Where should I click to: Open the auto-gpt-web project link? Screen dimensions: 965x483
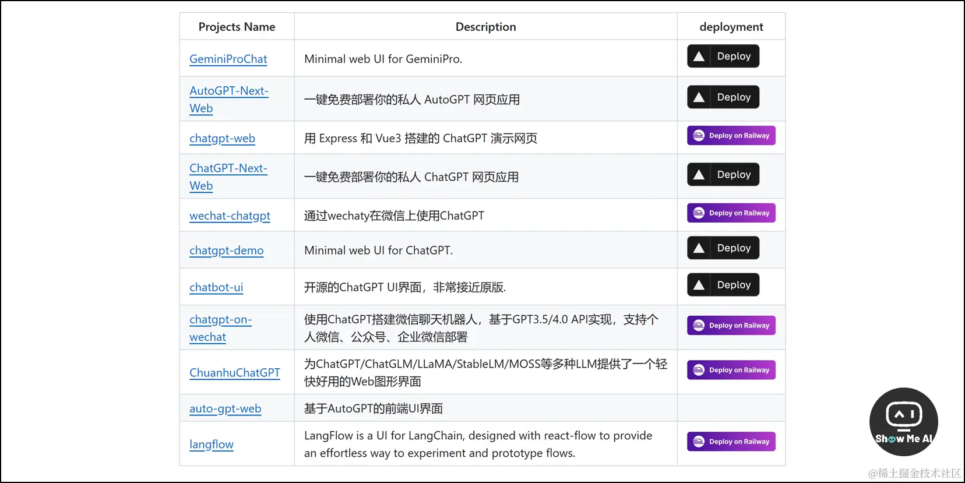coord(225,408)
